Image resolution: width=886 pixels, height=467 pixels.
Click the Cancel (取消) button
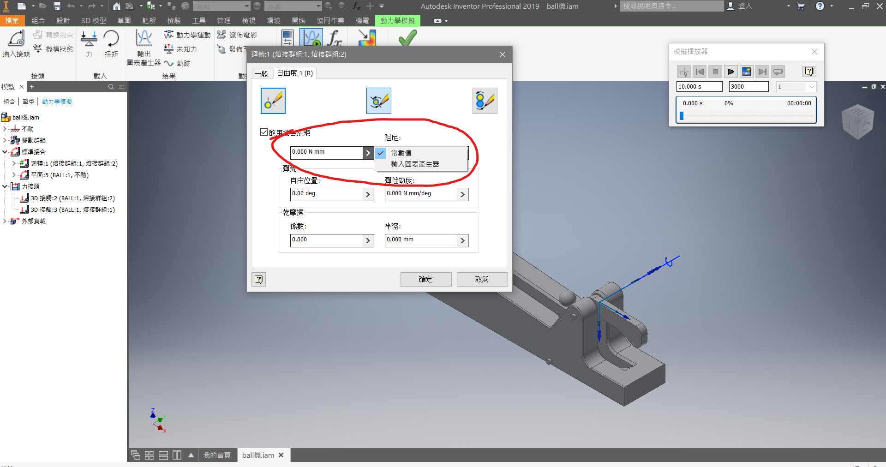click(482, 279)
